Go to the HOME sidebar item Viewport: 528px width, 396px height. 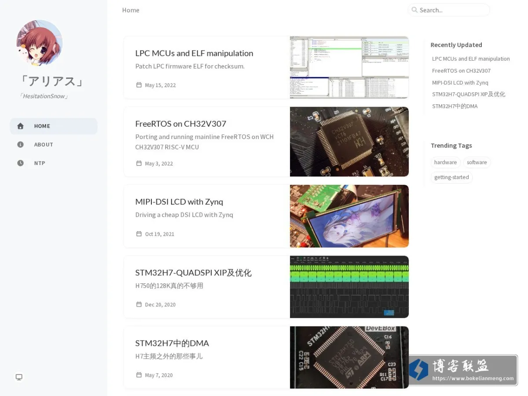coord(54,126)
